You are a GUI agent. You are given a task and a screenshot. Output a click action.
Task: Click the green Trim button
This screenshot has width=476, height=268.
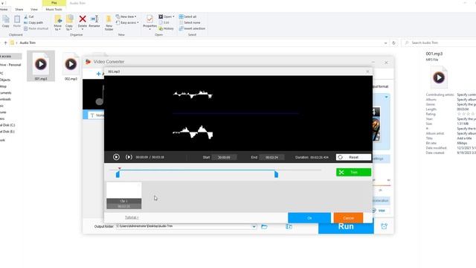click(353, 172)
